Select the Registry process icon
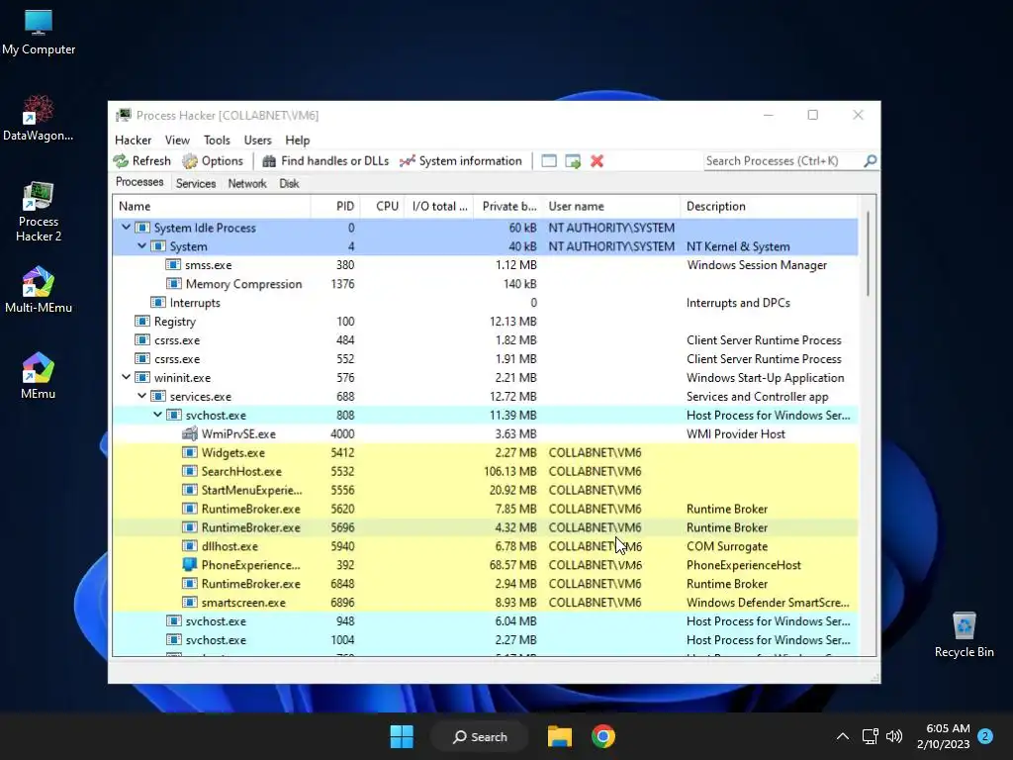The width and height of the screenshot is (1013, 760). [142, 322]
